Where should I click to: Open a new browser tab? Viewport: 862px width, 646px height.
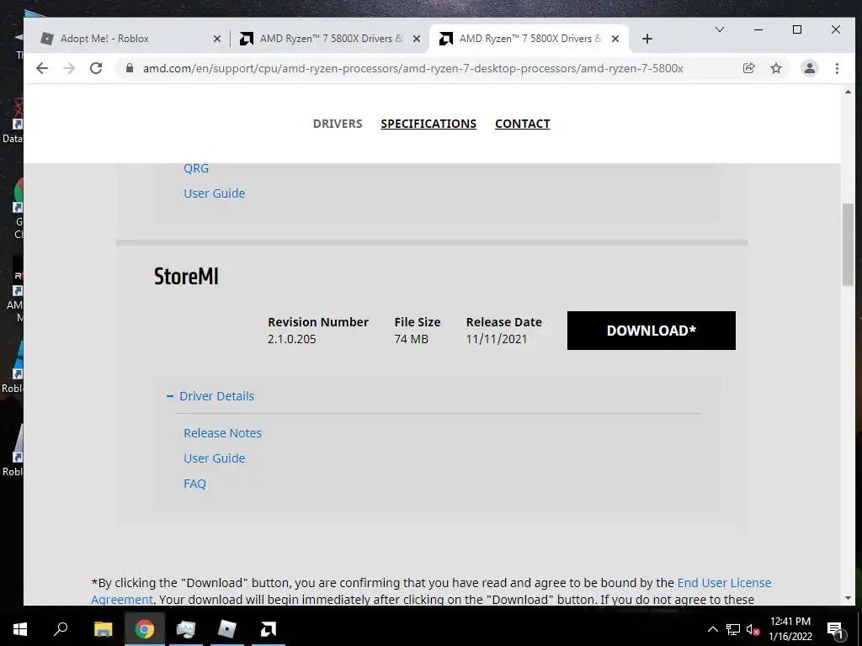click(647, 39)
